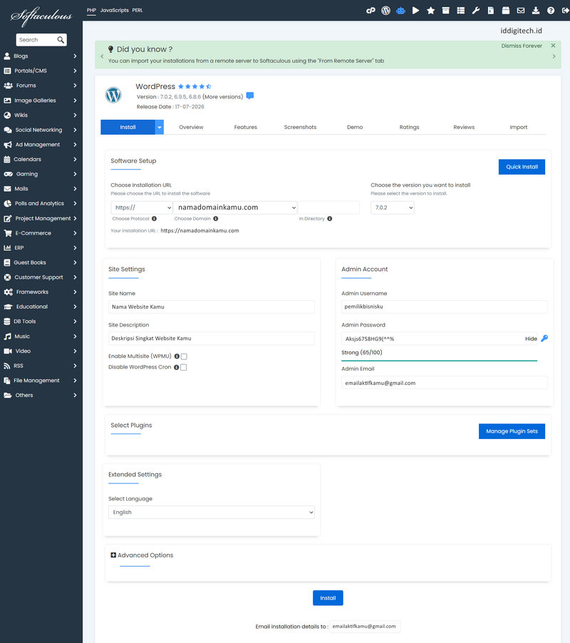Switch to the Features tab
Screen dimensions: 570x643
coord(246,127)
